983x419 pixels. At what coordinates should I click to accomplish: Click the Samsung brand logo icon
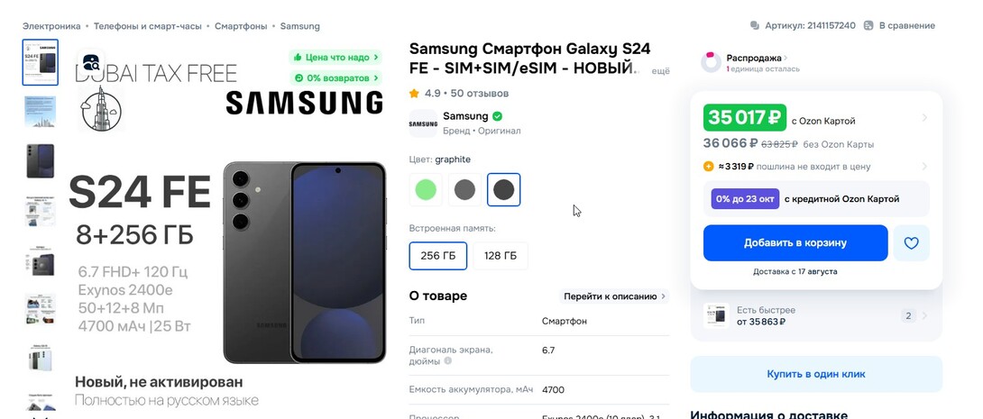pyautogui.click(x=423, y=123)
